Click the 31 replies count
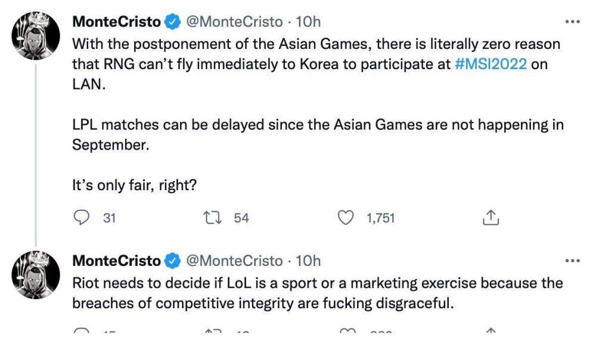This screenshot has width=596, height=338. (x=109, y=218)
